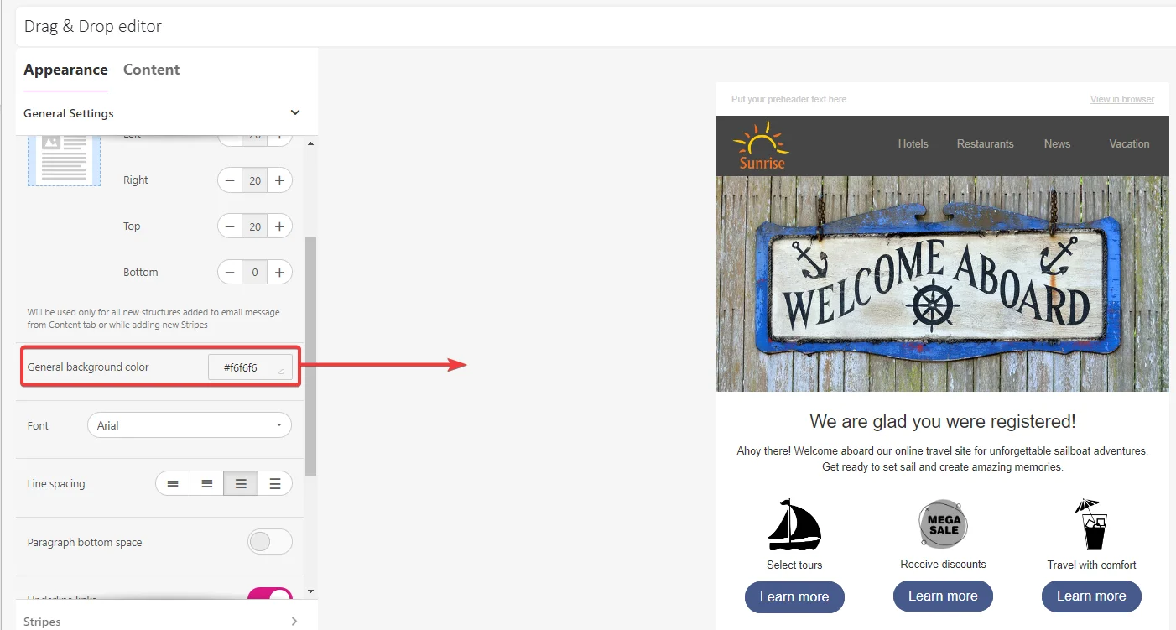Click the Mega Sale badge icon

[x=943, y=524]
